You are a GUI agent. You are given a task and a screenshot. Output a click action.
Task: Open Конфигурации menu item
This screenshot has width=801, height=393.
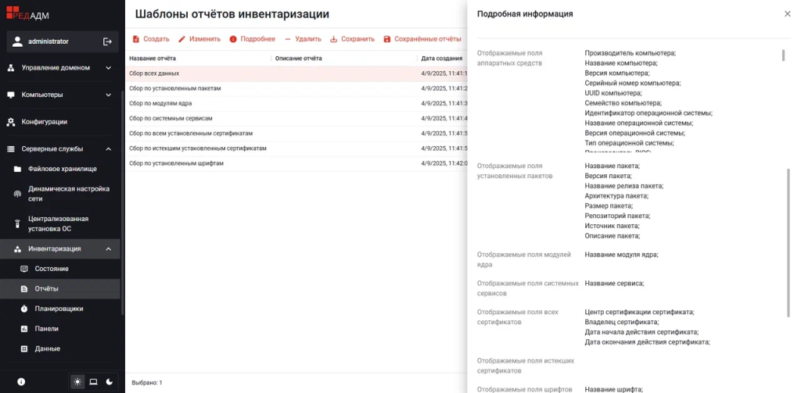pos(44,122)
